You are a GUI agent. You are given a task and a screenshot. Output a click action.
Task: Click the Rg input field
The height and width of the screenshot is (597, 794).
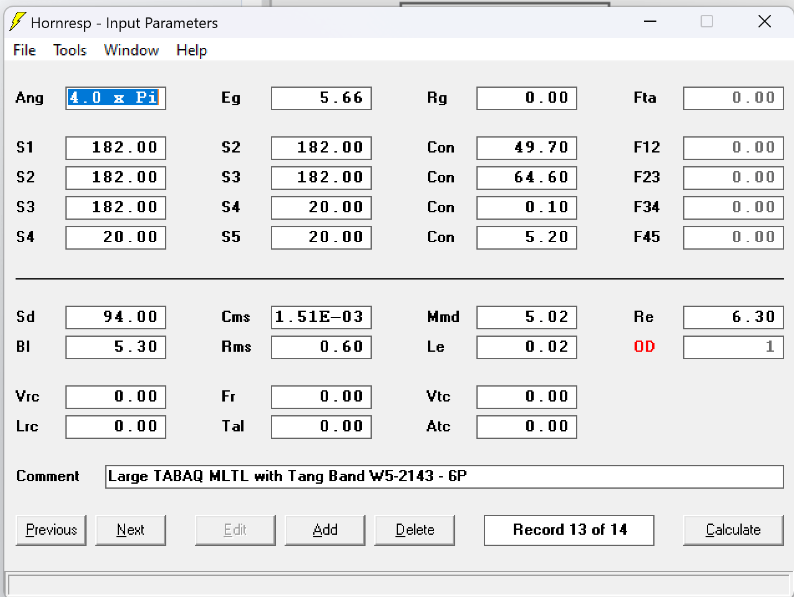pos(527,98)
